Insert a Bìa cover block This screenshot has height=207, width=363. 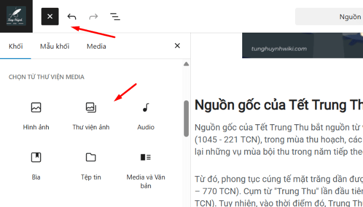click(36, 165)
